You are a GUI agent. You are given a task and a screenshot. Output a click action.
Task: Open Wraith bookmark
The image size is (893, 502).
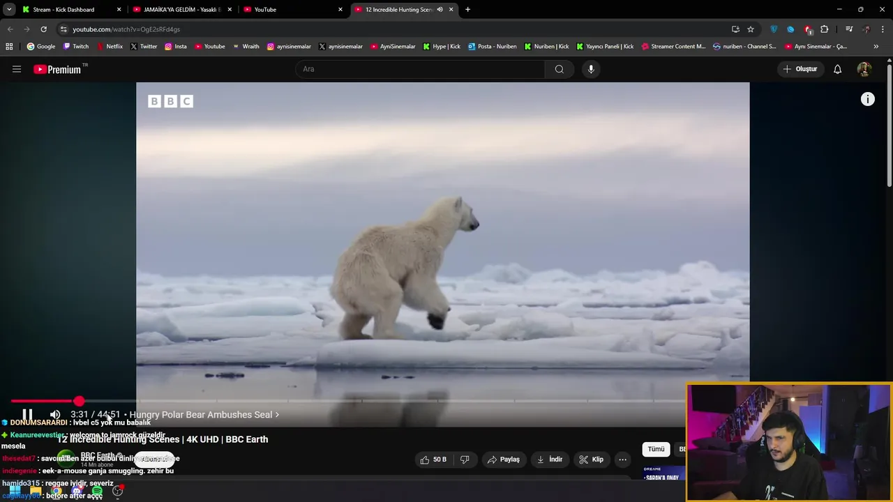pyautogui.click(x=246, y=46)
